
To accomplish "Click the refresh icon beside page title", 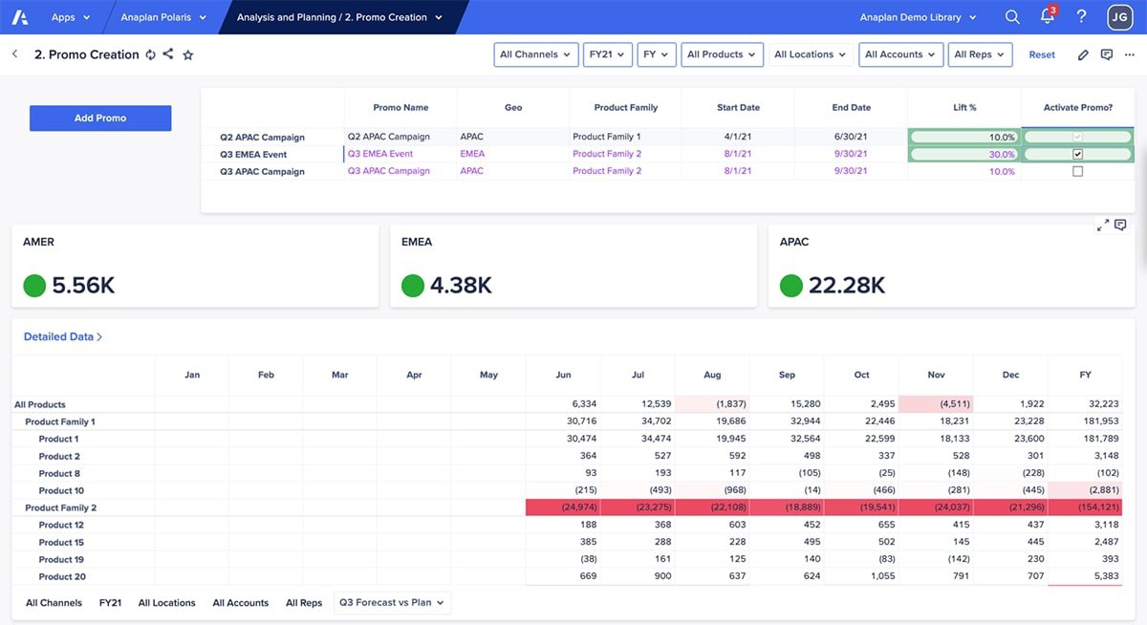I will [150, 55].
